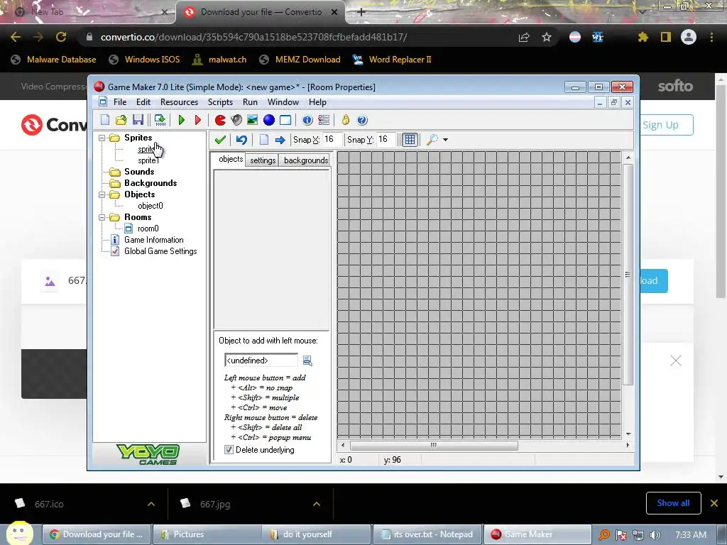Open an existing game file
Screen dimensions: 727x545
click(x=121, y=120)
